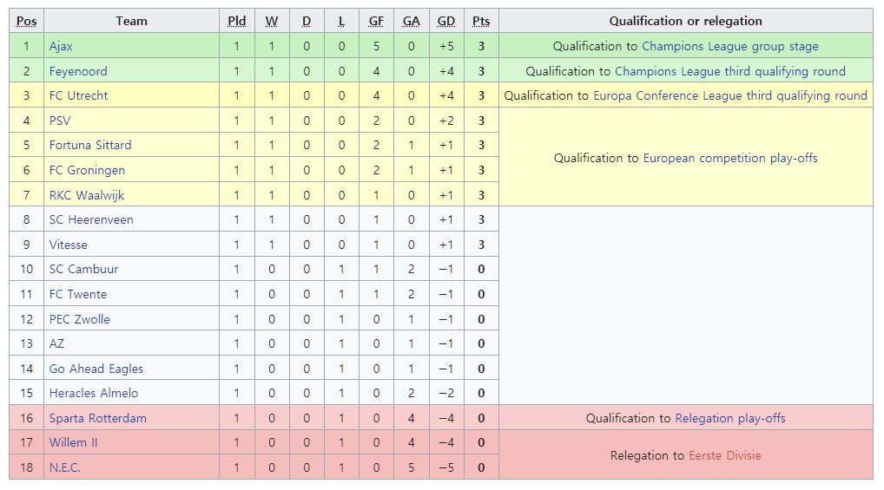884x490 pixels.
Task: Click Champions League third qualifying round link
Action: pos(730,71)
